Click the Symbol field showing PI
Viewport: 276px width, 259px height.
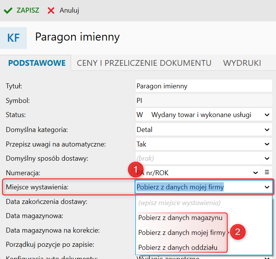(203, 101)
